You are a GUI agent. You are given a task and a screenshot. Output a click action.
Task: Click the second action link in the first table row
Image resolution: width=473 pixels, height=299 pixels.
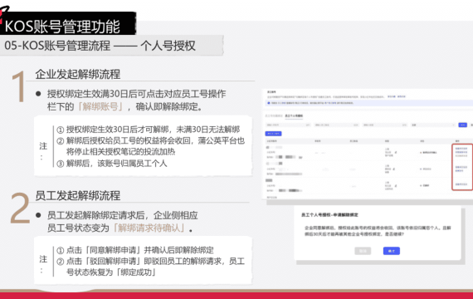pos(461,152)
